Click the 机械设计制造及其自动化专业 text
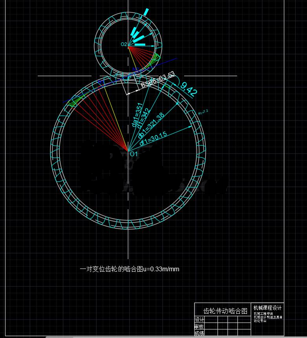The width and height of the screenshot is (307, 338). tap(268, 319)
